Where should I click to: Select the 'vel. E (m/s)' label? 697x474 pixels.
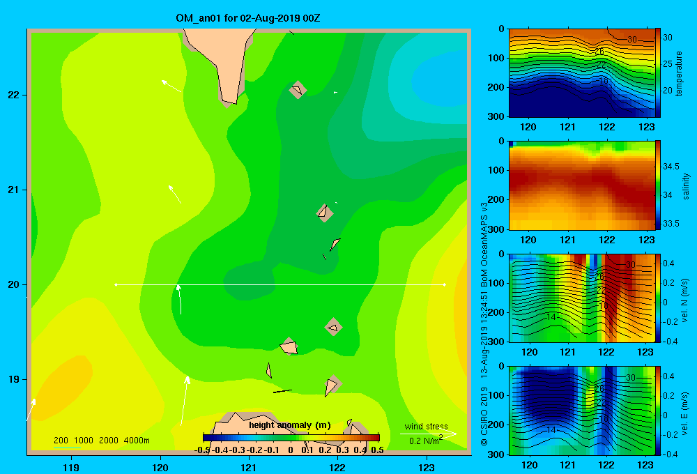(685, 413)
